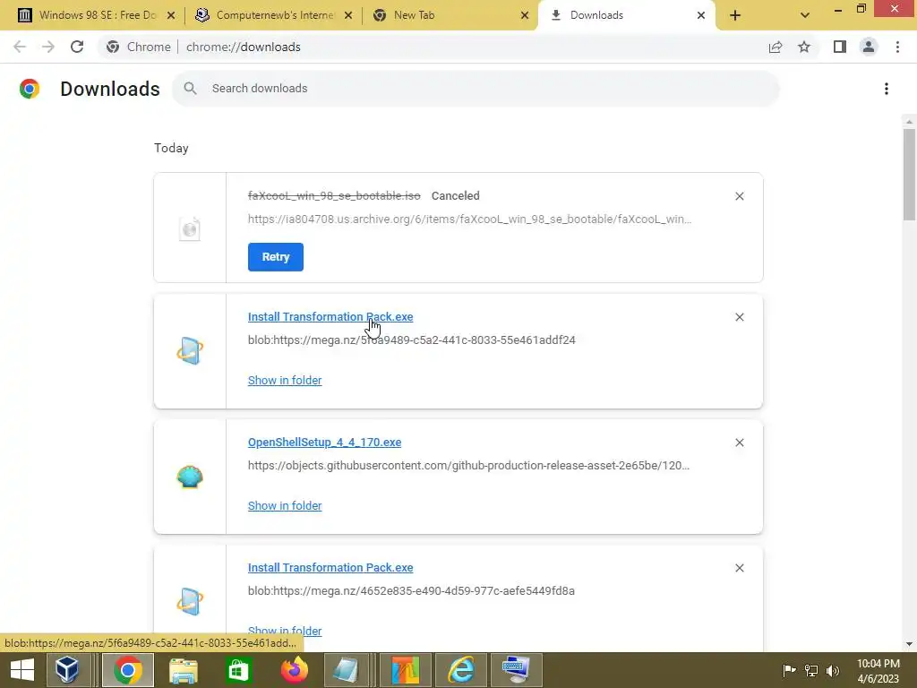
Task: Expand the tab search dropdown chevron
Action: 805,15
